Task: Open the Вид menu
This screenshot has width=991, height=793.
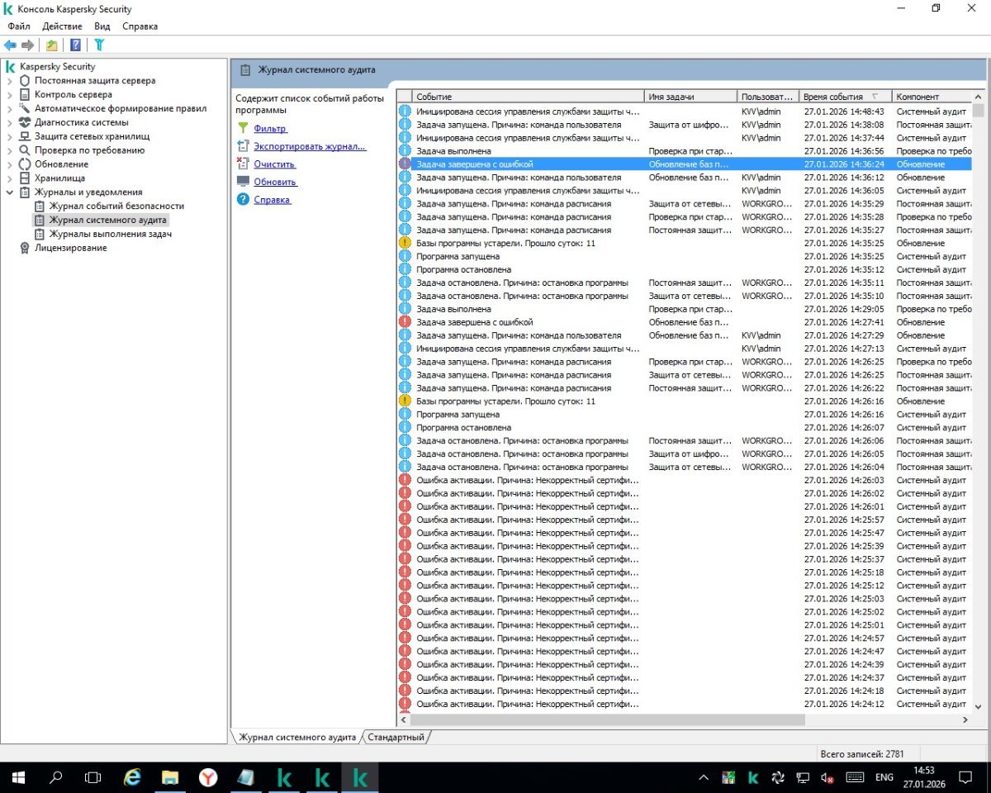Action: pyautogui.click(x=102, y=26)
